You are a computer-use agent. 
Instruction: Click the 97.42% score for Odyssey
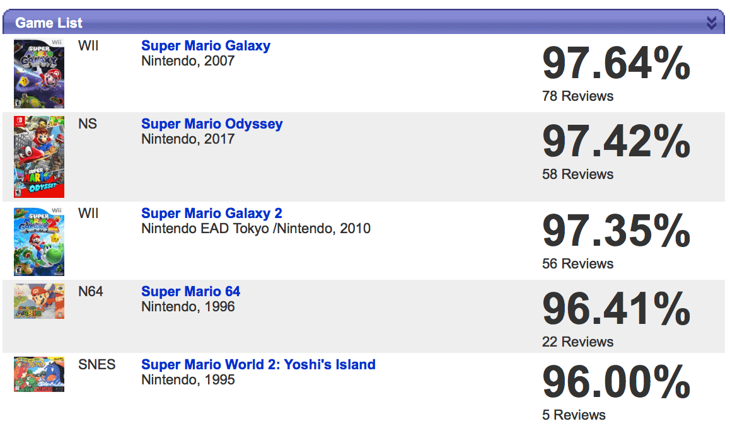[616, 142]
